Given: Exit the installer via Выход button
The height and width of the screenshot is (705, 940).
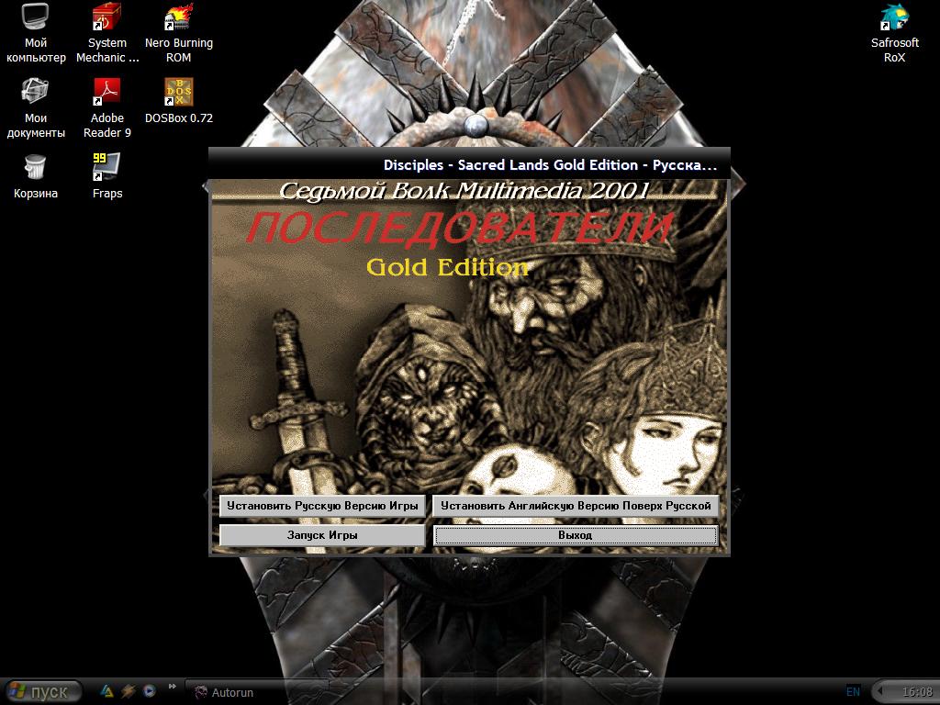Looking at the screenshot, I should click(x=576, y=535).
